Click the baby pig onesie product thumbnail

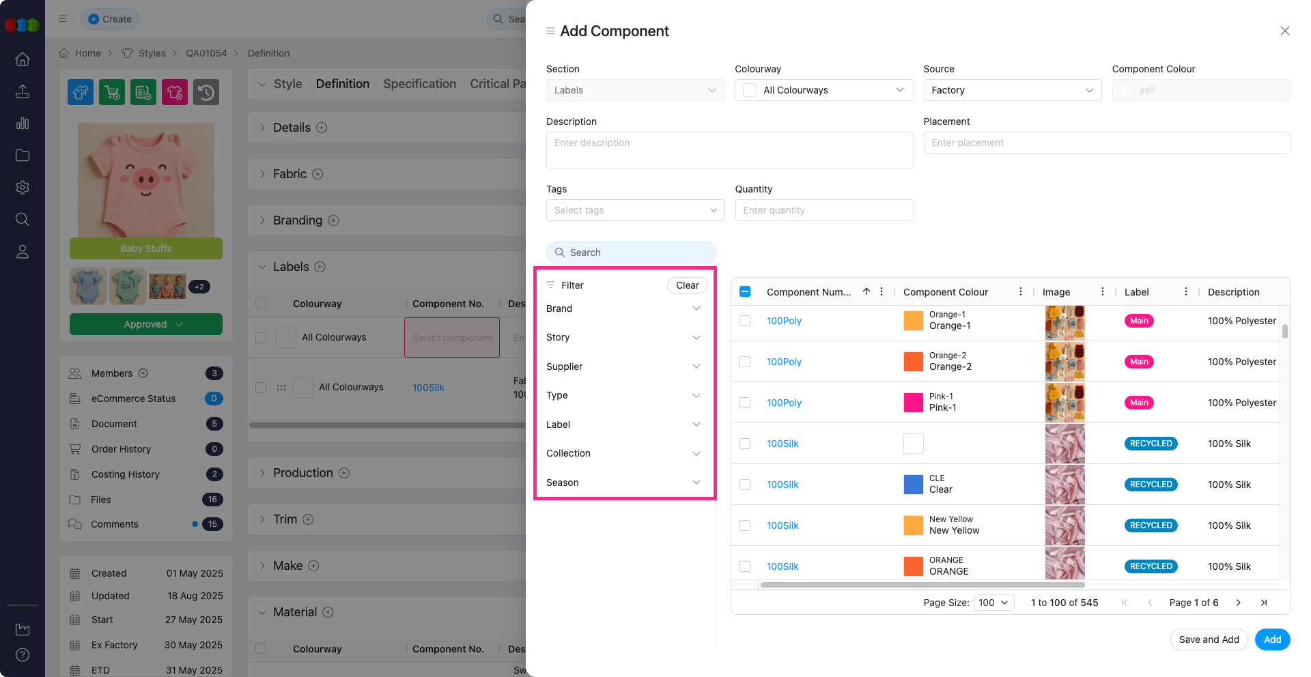tap(145, 179)
